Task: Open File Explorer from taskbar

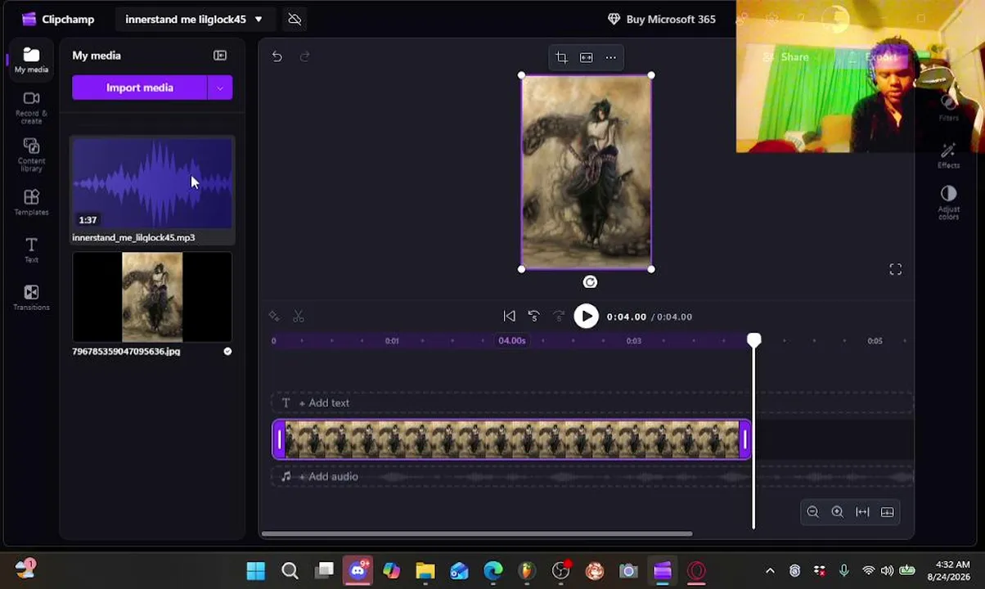Action: [425, 570]
